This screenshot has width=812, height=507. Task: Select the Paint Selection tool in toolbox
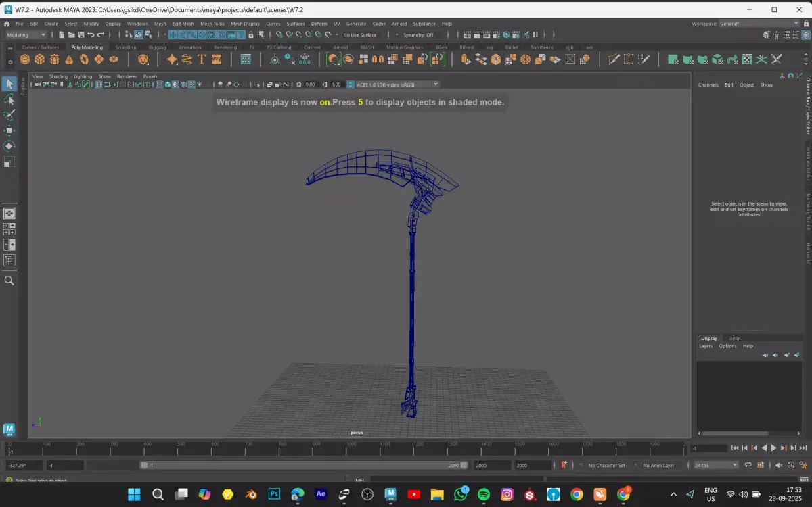[x=9, y=115]
